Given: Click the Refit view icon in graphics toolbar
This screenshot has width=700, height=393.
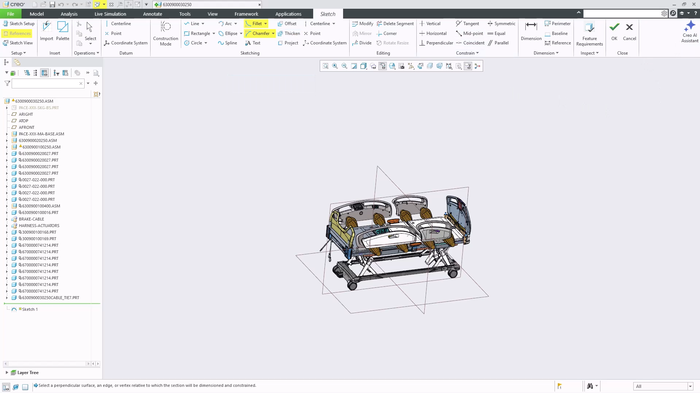Looking at the screenshot, I should click(326, 66).
